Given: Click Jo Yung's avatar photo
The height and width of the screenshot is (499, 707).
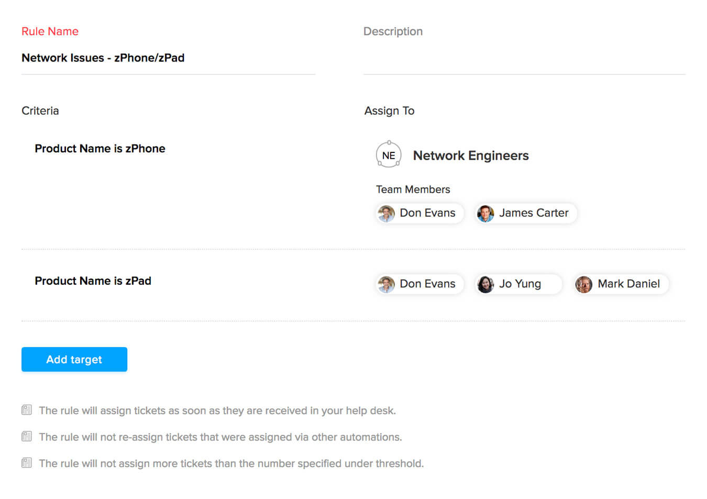Looking at the screenshot, I should pos(485,284).
